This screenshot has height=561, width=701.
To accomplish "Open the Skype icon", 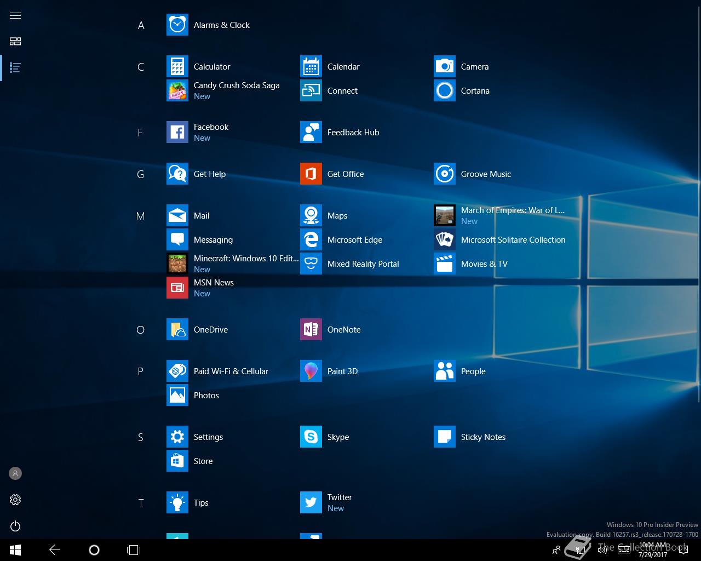I will click(x=311, y=437).
